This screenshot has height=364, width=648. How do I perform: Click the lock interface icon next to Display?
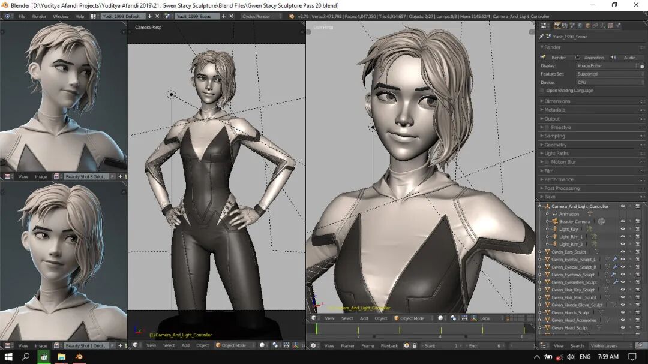click(x=641, y=66)
